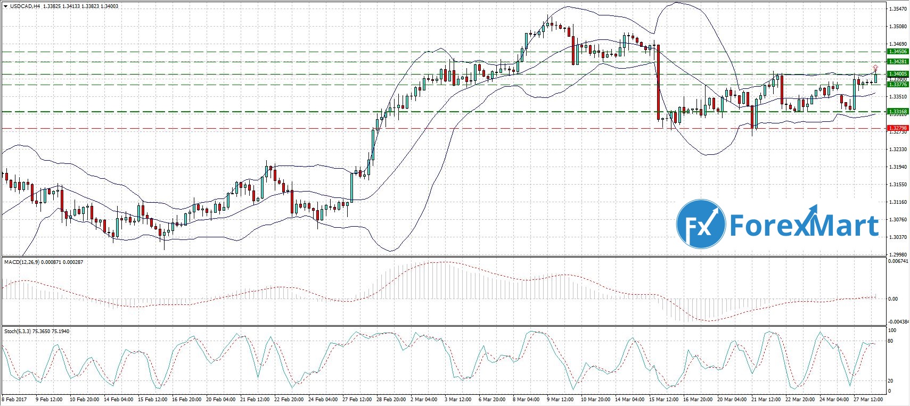Click the 20 level on Stochastic scale
Viewport: 910px width, 406px height.
click(889, 381)
